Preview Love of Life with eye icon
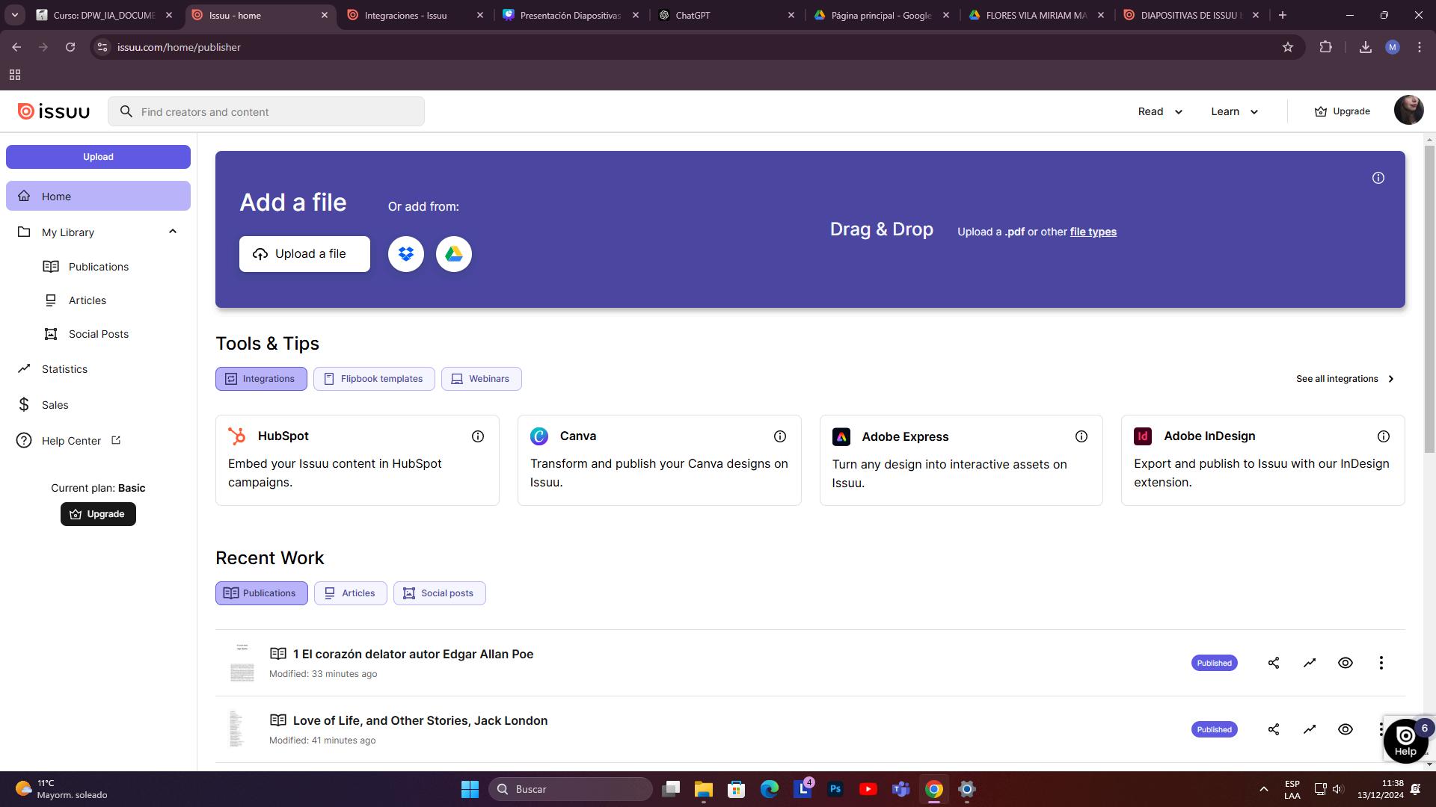 coord(1346,729)
